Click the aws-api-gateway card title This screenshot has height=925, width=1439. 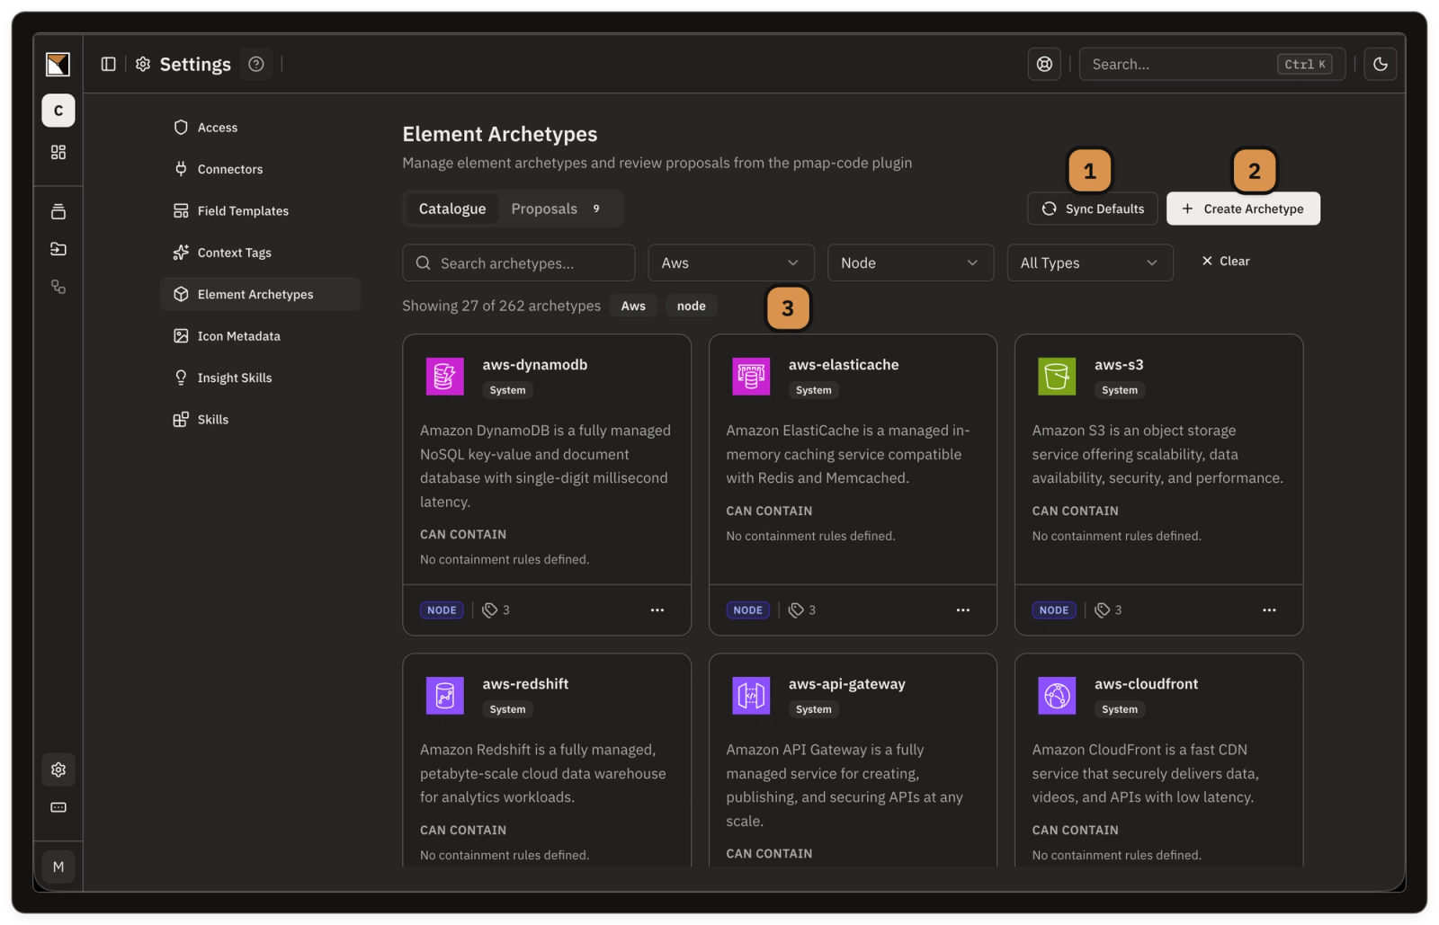pyautogui.click(x=847, y=684)
